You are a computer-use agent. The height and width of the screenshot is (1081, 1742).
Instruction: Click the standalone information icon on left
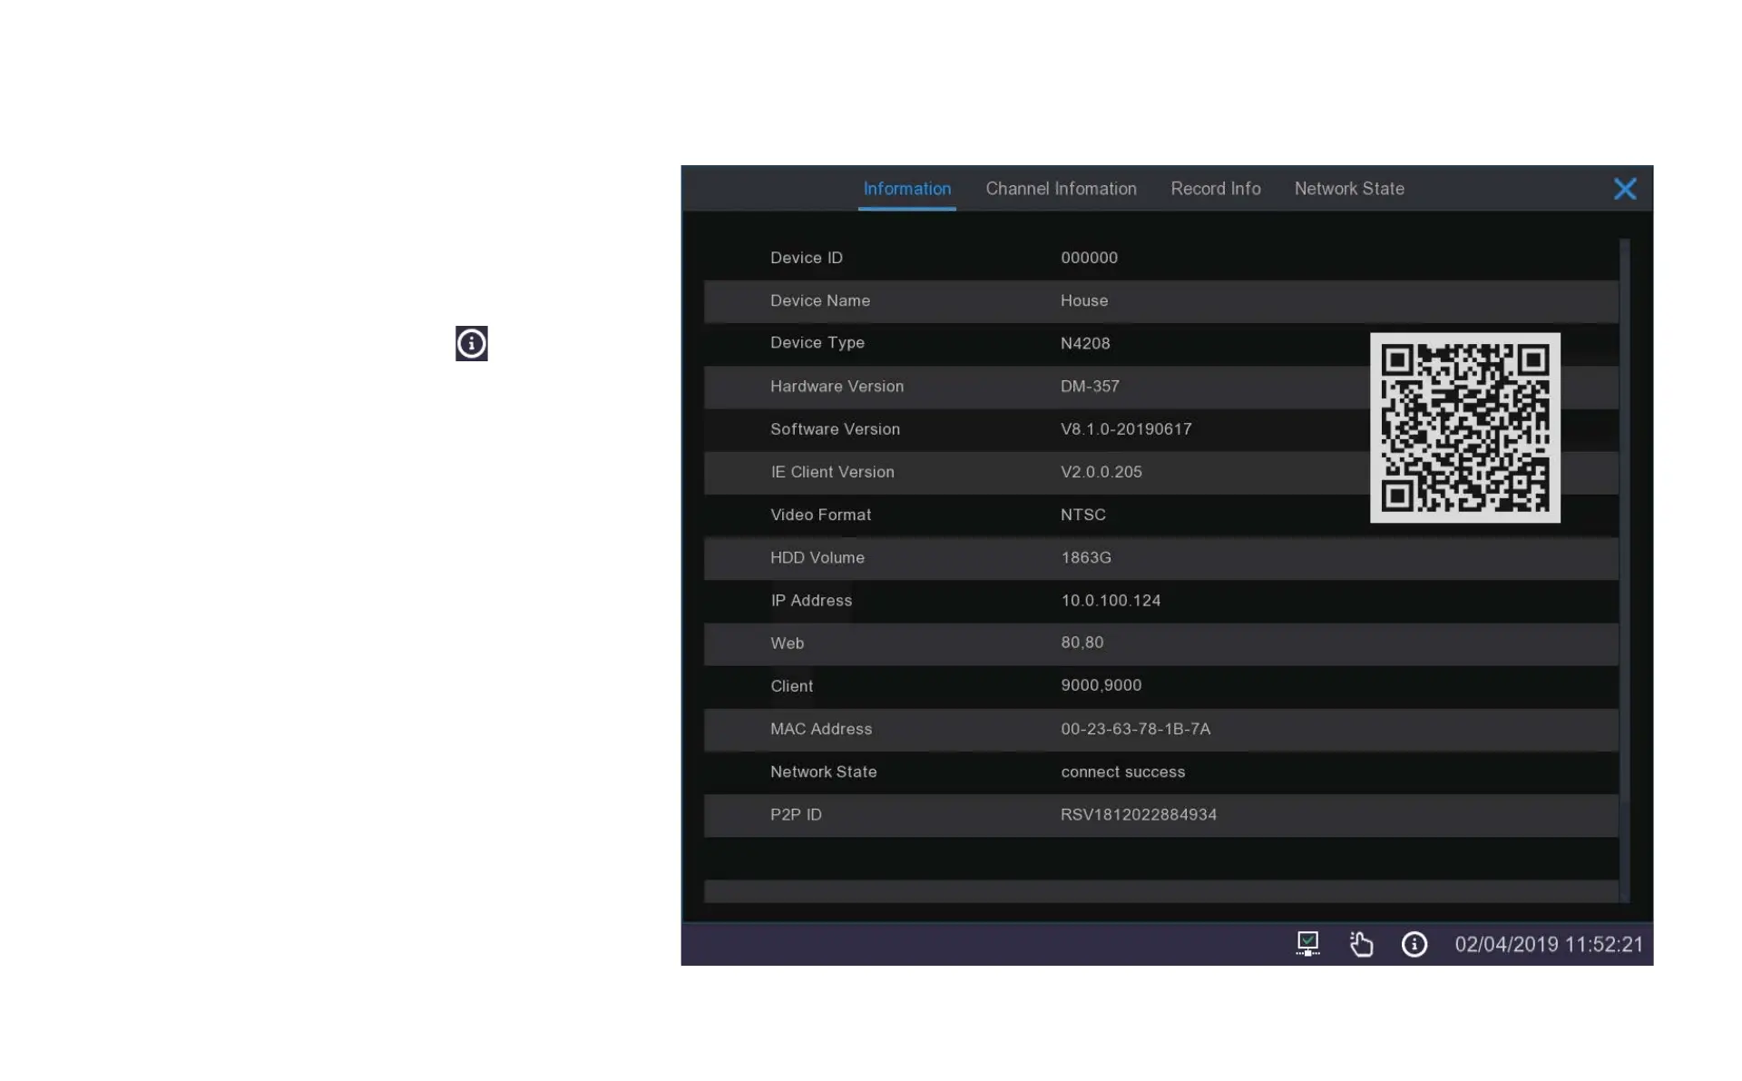pos(471,343)
